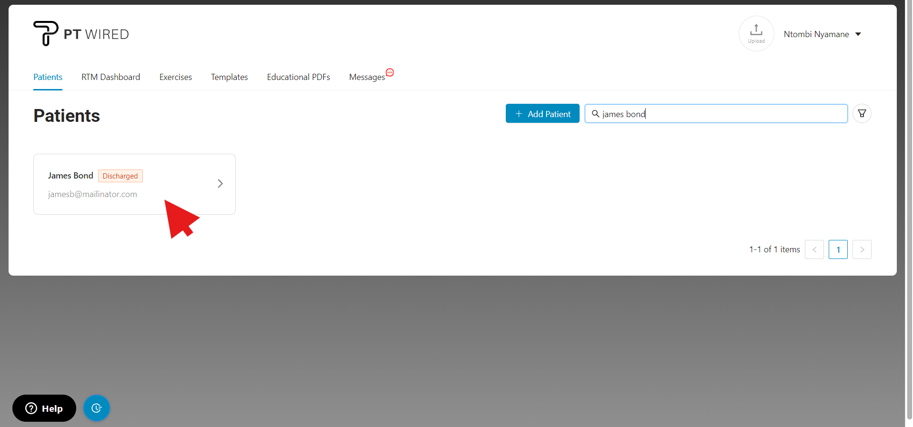The width and height of the screenshot is (913, 427).
Task: Go to the Templates tab
Action: pos(229,77)
